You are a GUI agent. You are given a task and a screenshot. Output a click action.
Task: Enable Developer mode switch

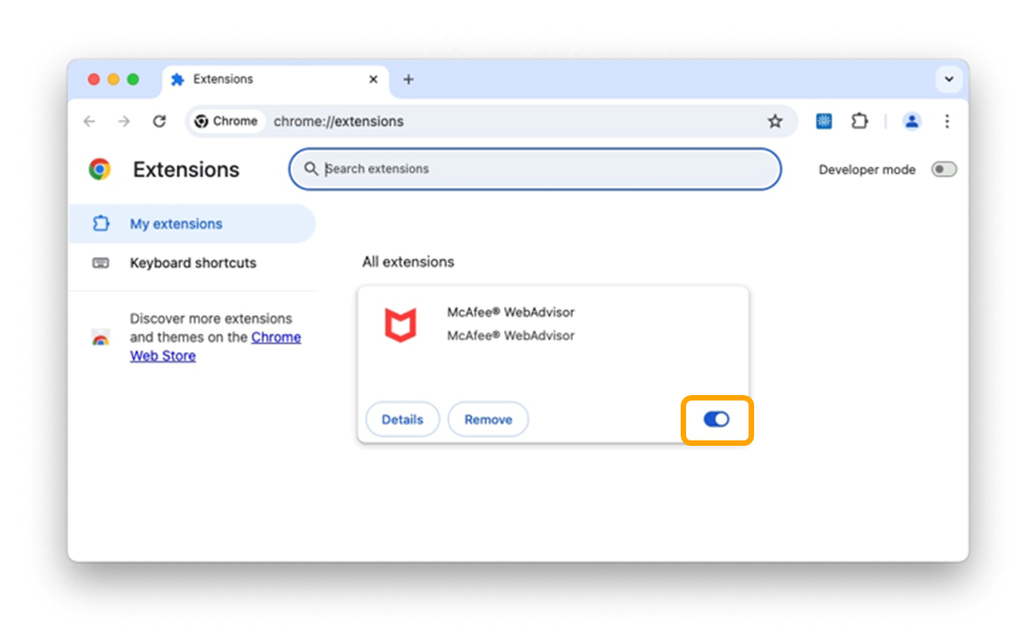coord(944,169)
